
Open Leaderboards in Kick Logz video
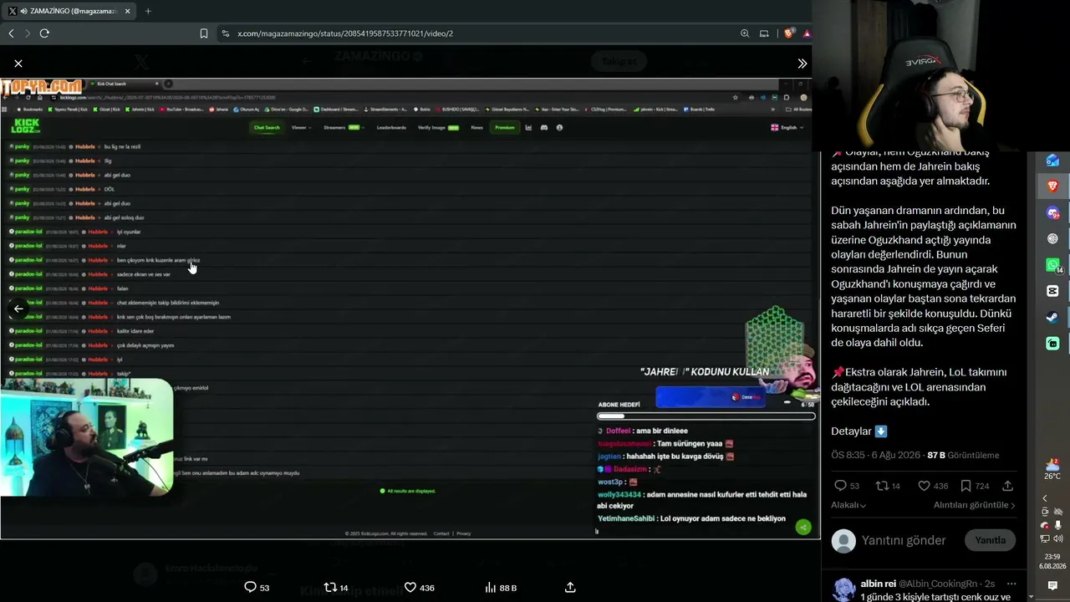391,128
